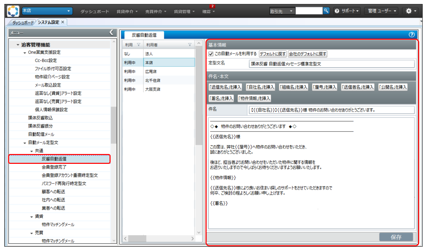Image resolution: width=427 pixels, height=250 pixels.
Task: Open メール取込設定
Action: point(48,85)
